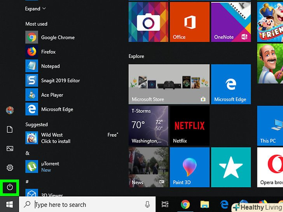Open the Settings gear icon
This screenshot has height=212, width=283.
[10, 168]
